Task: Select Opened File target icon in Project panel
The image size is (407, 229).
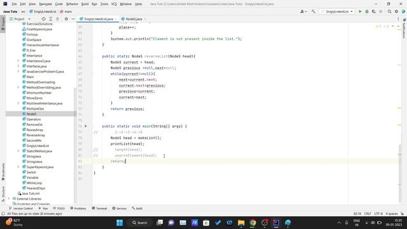Action: [44, 19]
